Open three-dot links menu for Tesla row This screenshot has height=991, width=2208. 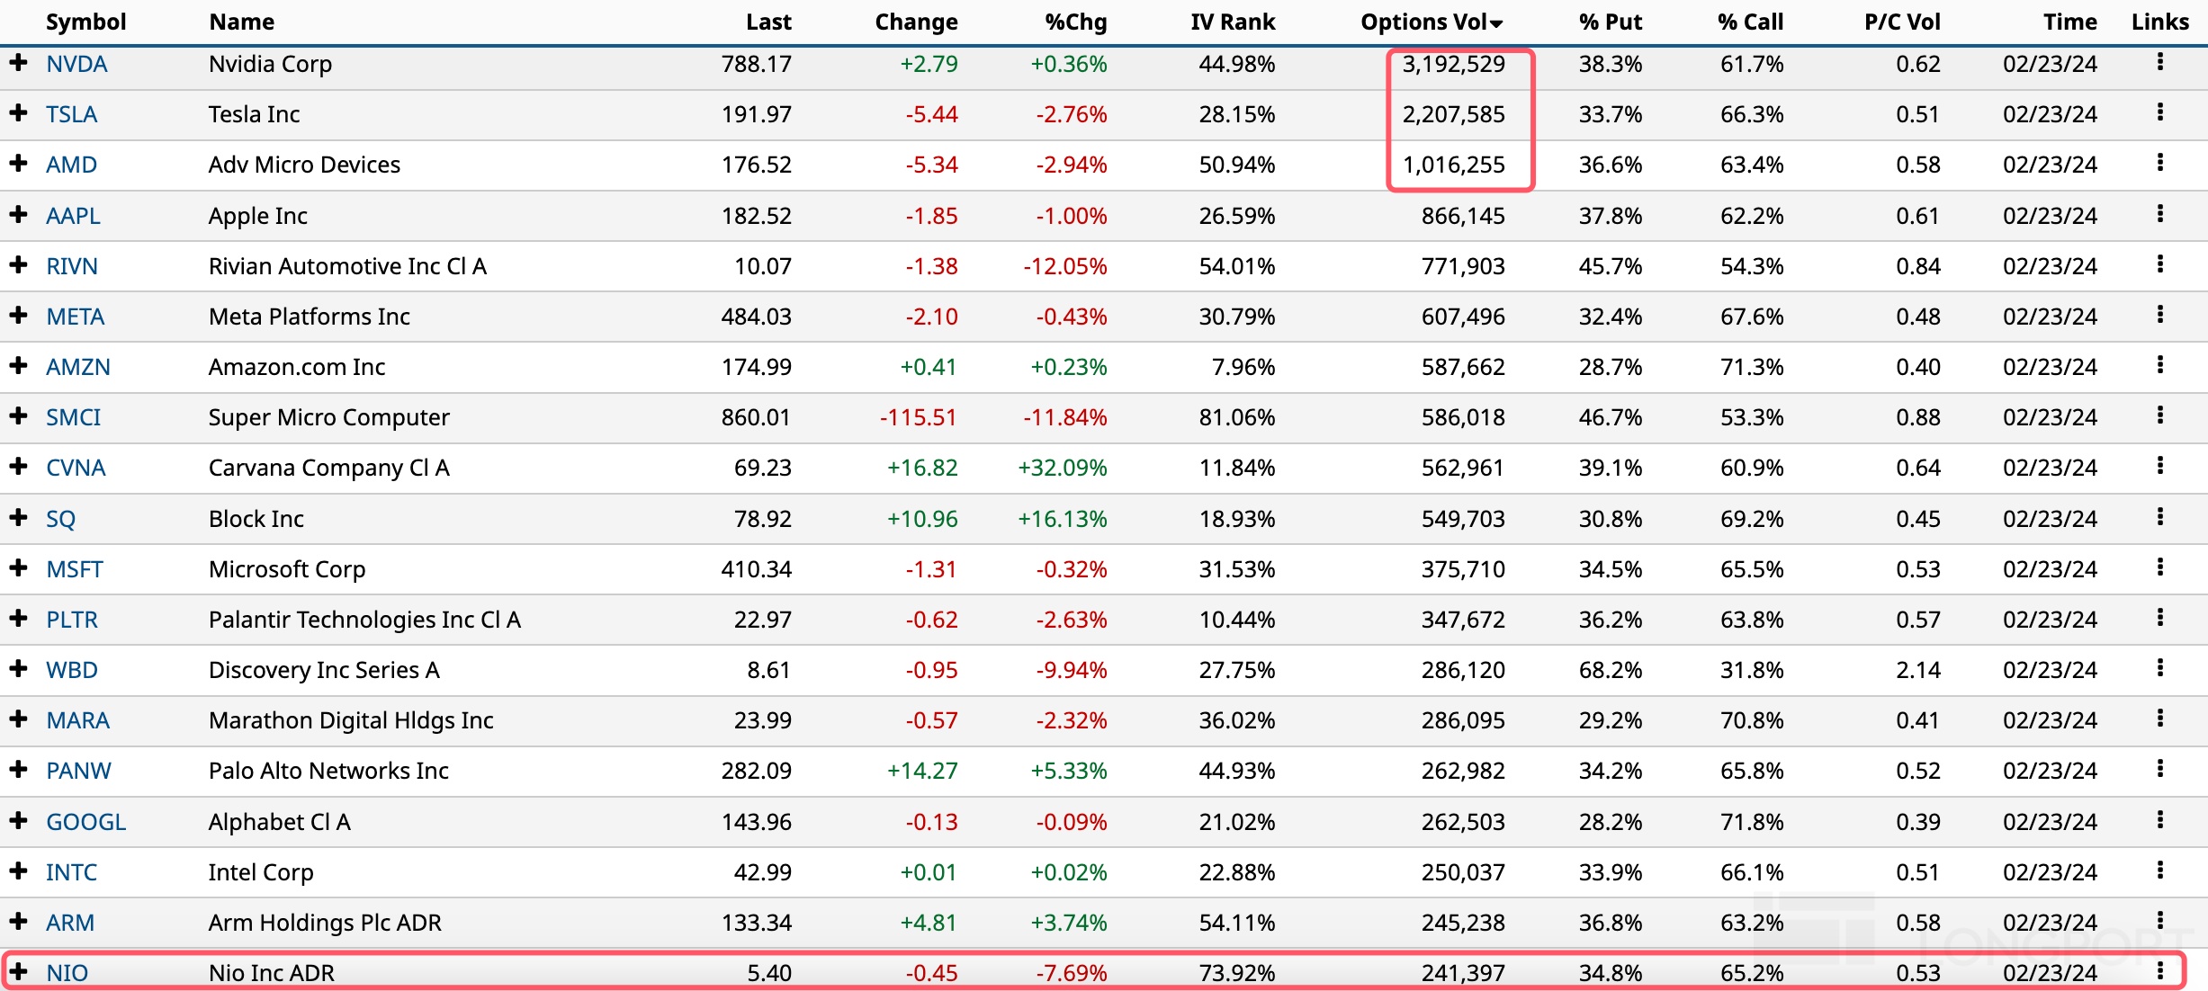pos(2159,112)
